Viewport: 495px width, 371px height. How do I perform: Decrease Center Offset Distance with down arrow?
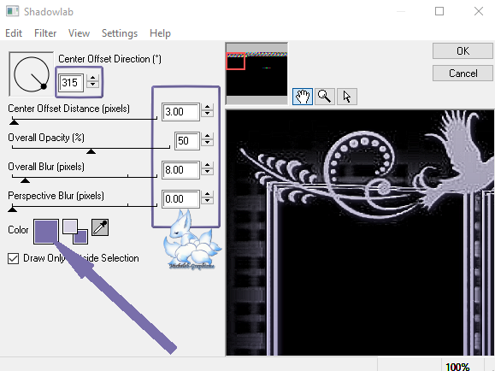208,114
